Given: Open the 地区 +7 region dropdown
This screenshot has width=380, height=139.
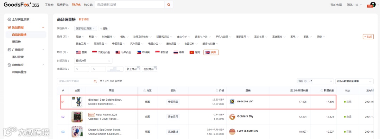Looking at the screenshot, I should (x=315, y=81).
